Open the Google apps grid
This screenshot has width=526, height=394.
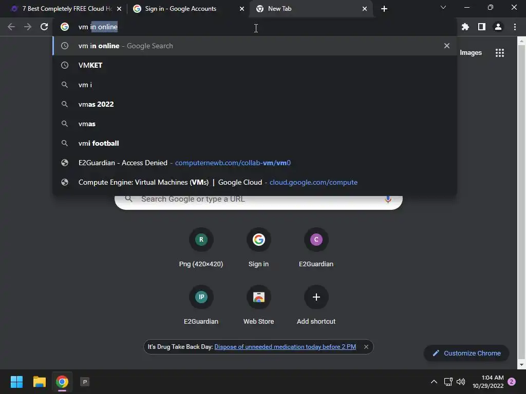(500, 53)
